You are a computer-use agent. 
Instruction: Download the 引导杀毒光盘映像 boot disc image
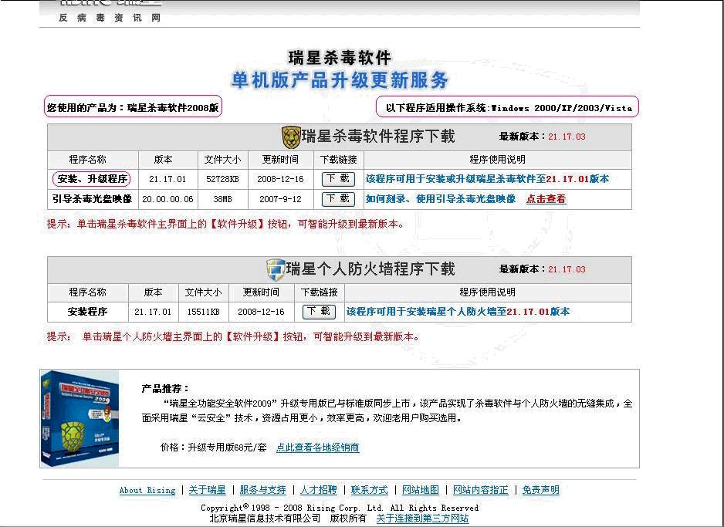pyautogui.click(x=338, y=199)
